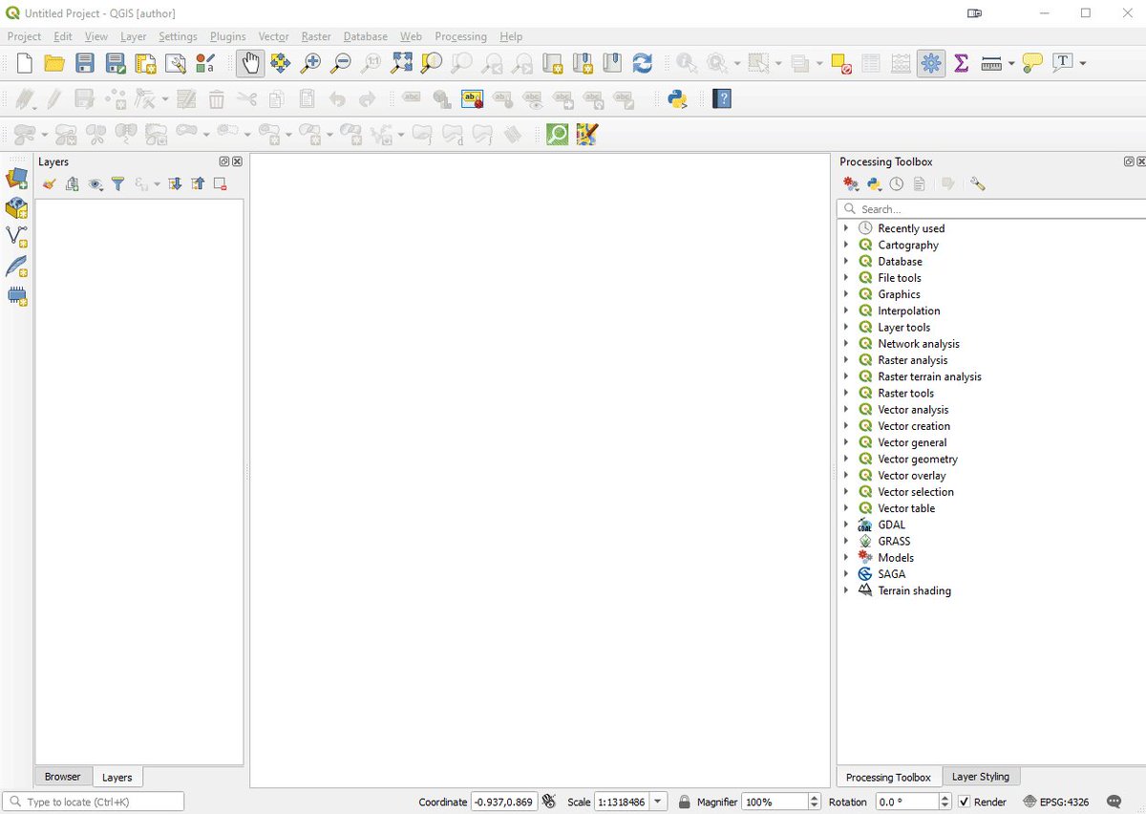The width and height of the screenshot is (1146, 814).
Task: Save the project with the floppy disk icon
Action: point(85,63)
